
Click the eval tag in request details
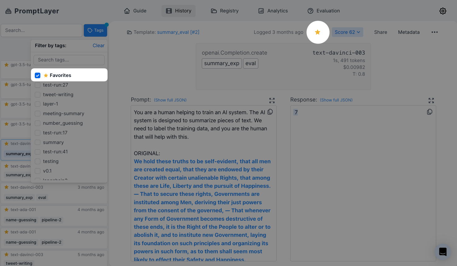[x=251, y=63]
